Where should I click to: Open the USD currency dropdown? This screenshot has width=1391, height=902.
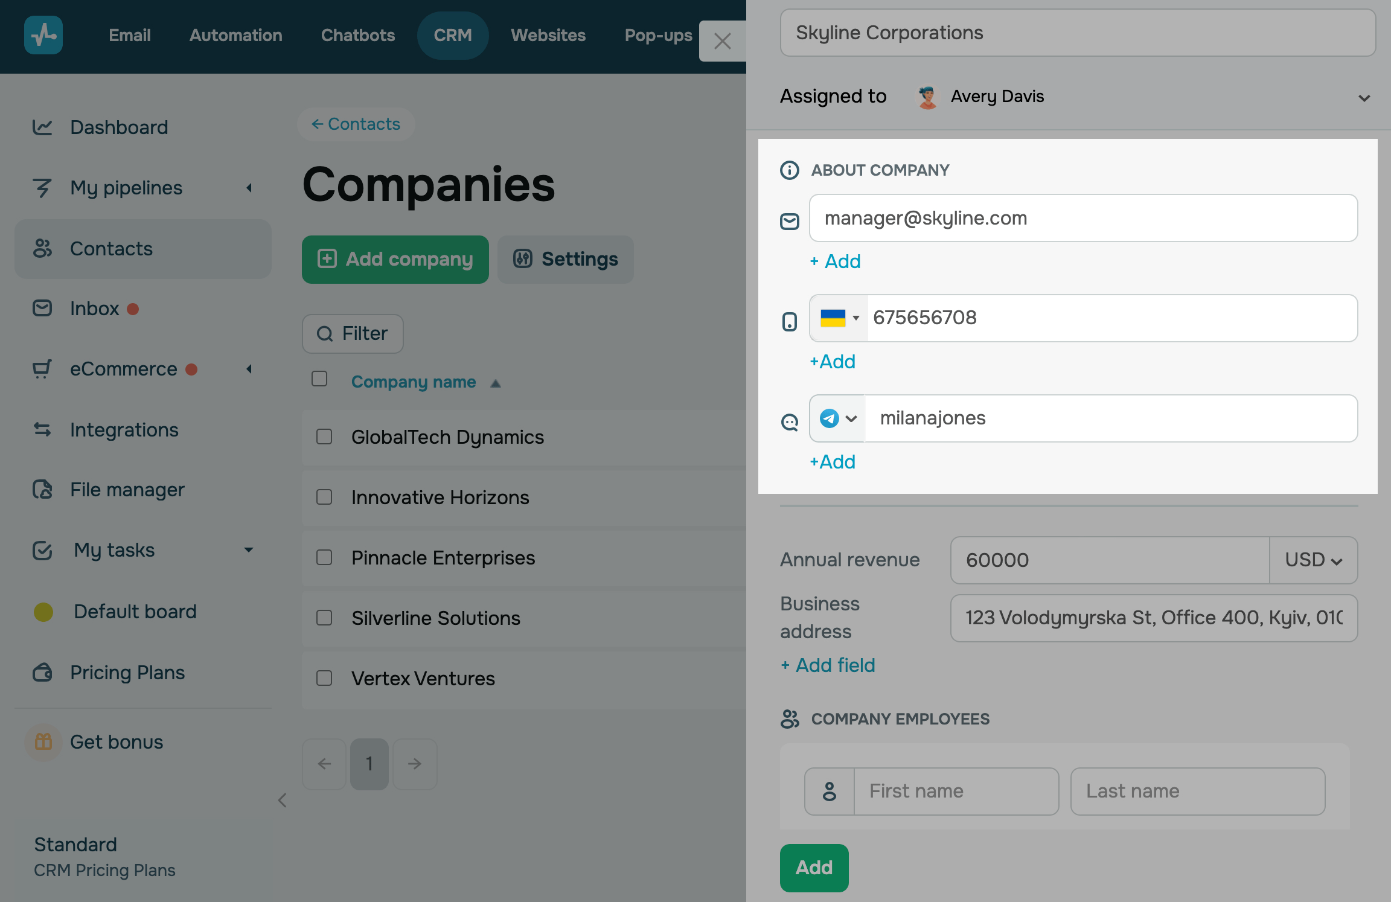pos(1313,560)
